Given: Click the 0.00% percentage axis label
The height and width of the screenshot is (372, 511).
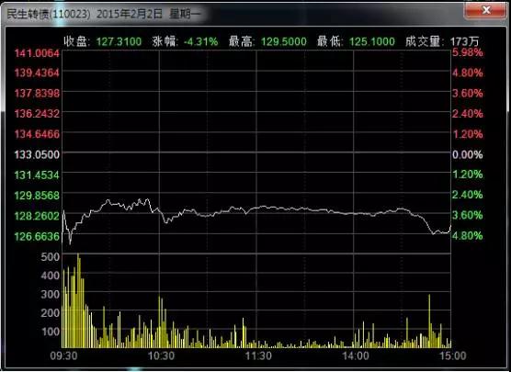Looking at the screenshot, I should coord(467,154).
